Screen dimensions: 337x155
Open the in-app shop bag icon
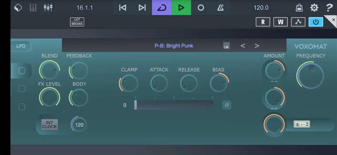coord(298,8)
